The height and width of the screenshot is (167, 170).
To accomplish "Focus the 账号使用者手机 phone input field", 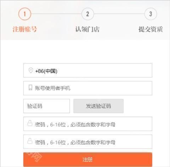I will coord(88,88).
